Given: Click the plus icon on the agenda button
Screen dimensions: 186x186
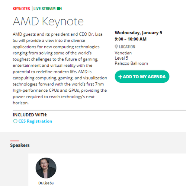Looking at the screenshot, I should 120,77.
